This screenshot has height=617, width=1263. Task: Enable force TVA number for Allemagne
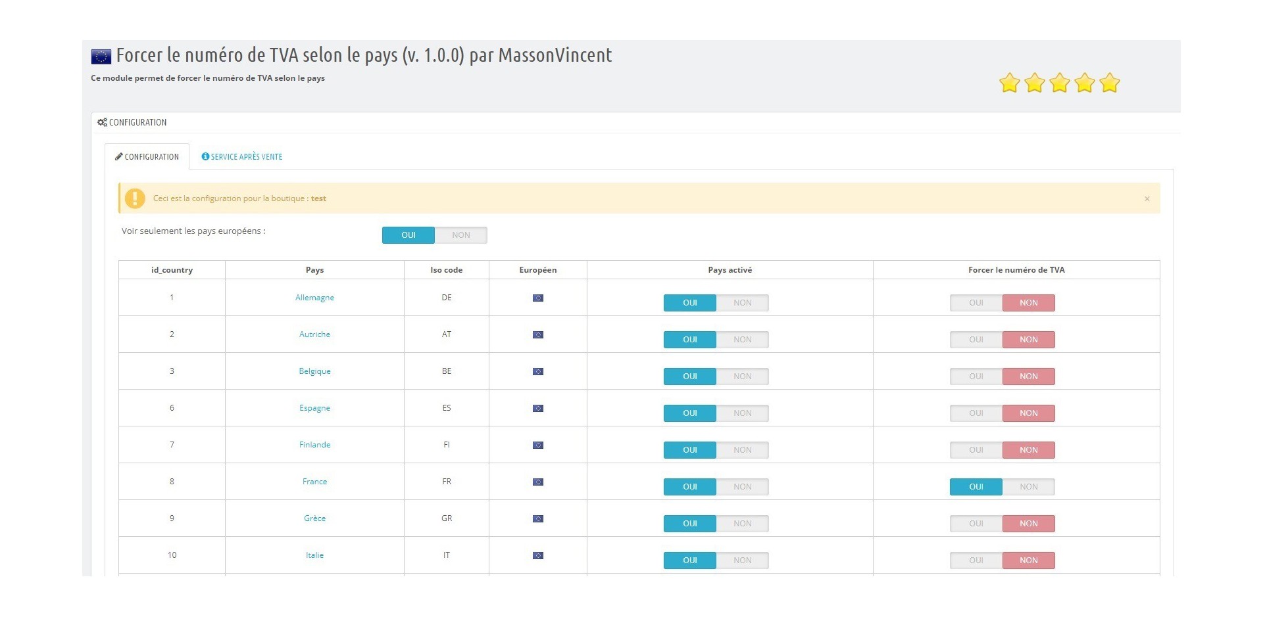[x=976, y=303]
